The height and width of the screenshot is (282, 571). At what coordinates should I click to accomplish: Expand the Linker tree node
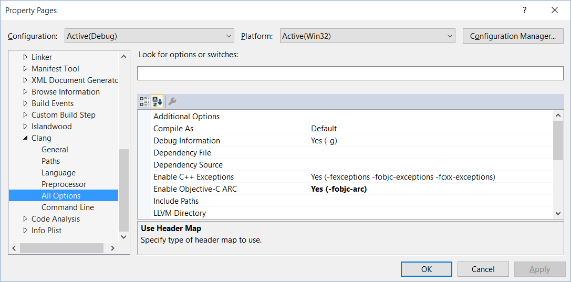25,57
